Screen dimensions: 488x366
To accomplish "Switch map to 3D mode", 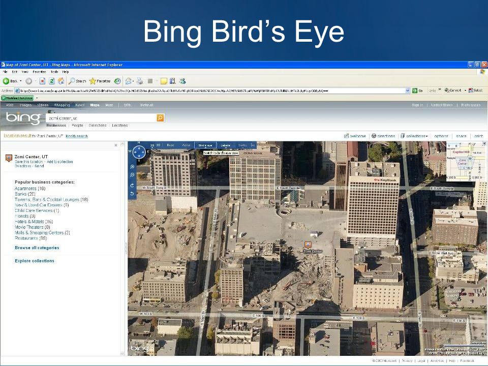I will pyautogui.click(x=158, y=145).
